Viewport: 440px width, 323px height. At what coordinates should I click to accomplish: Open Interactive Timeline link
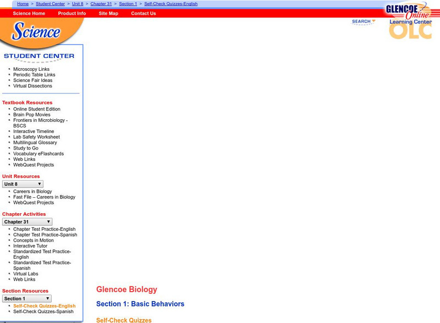34,131
